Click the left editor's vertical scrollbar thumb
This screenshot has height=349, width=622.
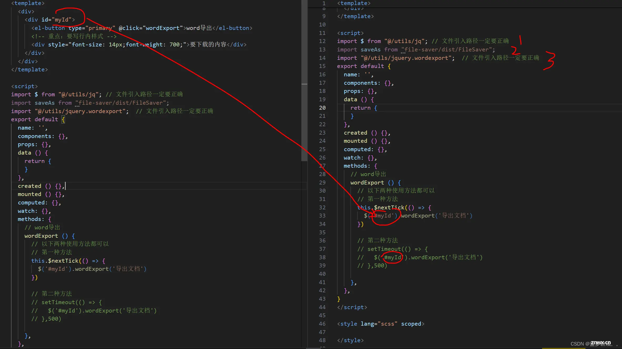pos(304,80)
